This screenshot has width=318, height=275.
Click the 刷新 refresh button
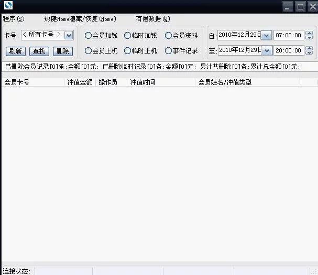point(15,51)
